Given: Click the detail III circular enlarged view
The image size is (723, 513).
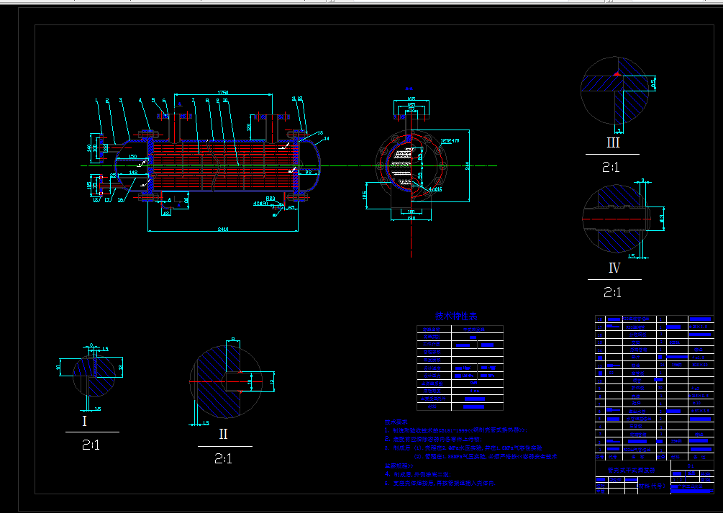Looking at the screenshot, I should [x=614, y=91].
